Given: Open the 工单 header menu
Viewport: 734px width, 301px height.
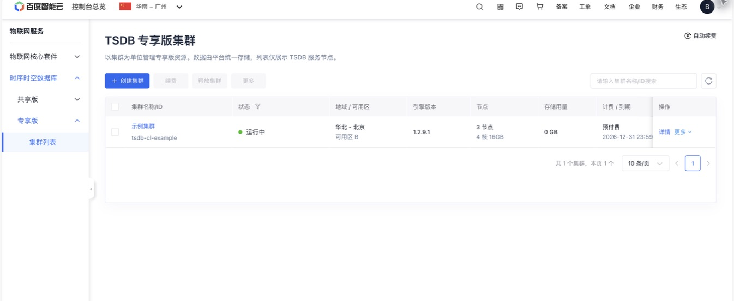Looking at the screenshot, I should pos(585,7).
